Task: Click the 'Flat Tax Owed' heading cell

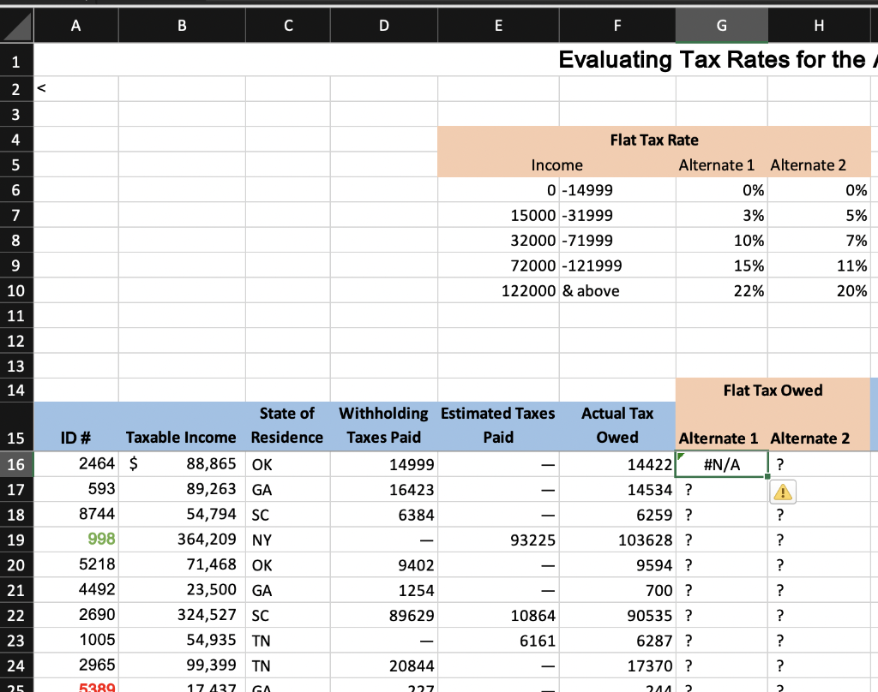Action: pos(773,390)
